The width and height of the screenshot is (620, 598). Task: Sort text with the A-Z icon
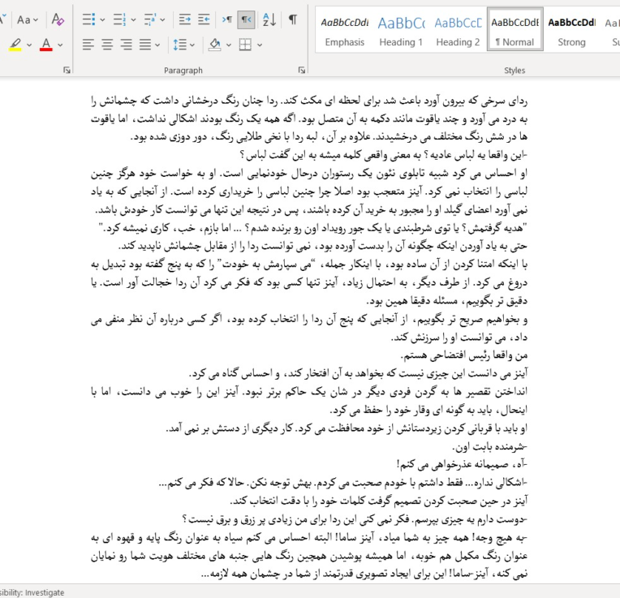click(269, 19)
